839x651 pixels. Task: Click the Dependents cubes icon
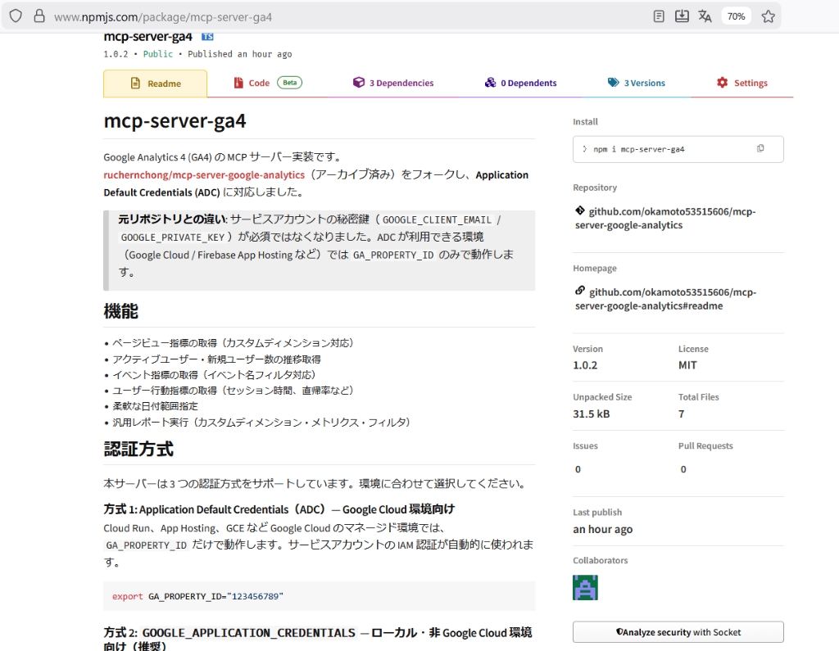(x=490, y=83)
